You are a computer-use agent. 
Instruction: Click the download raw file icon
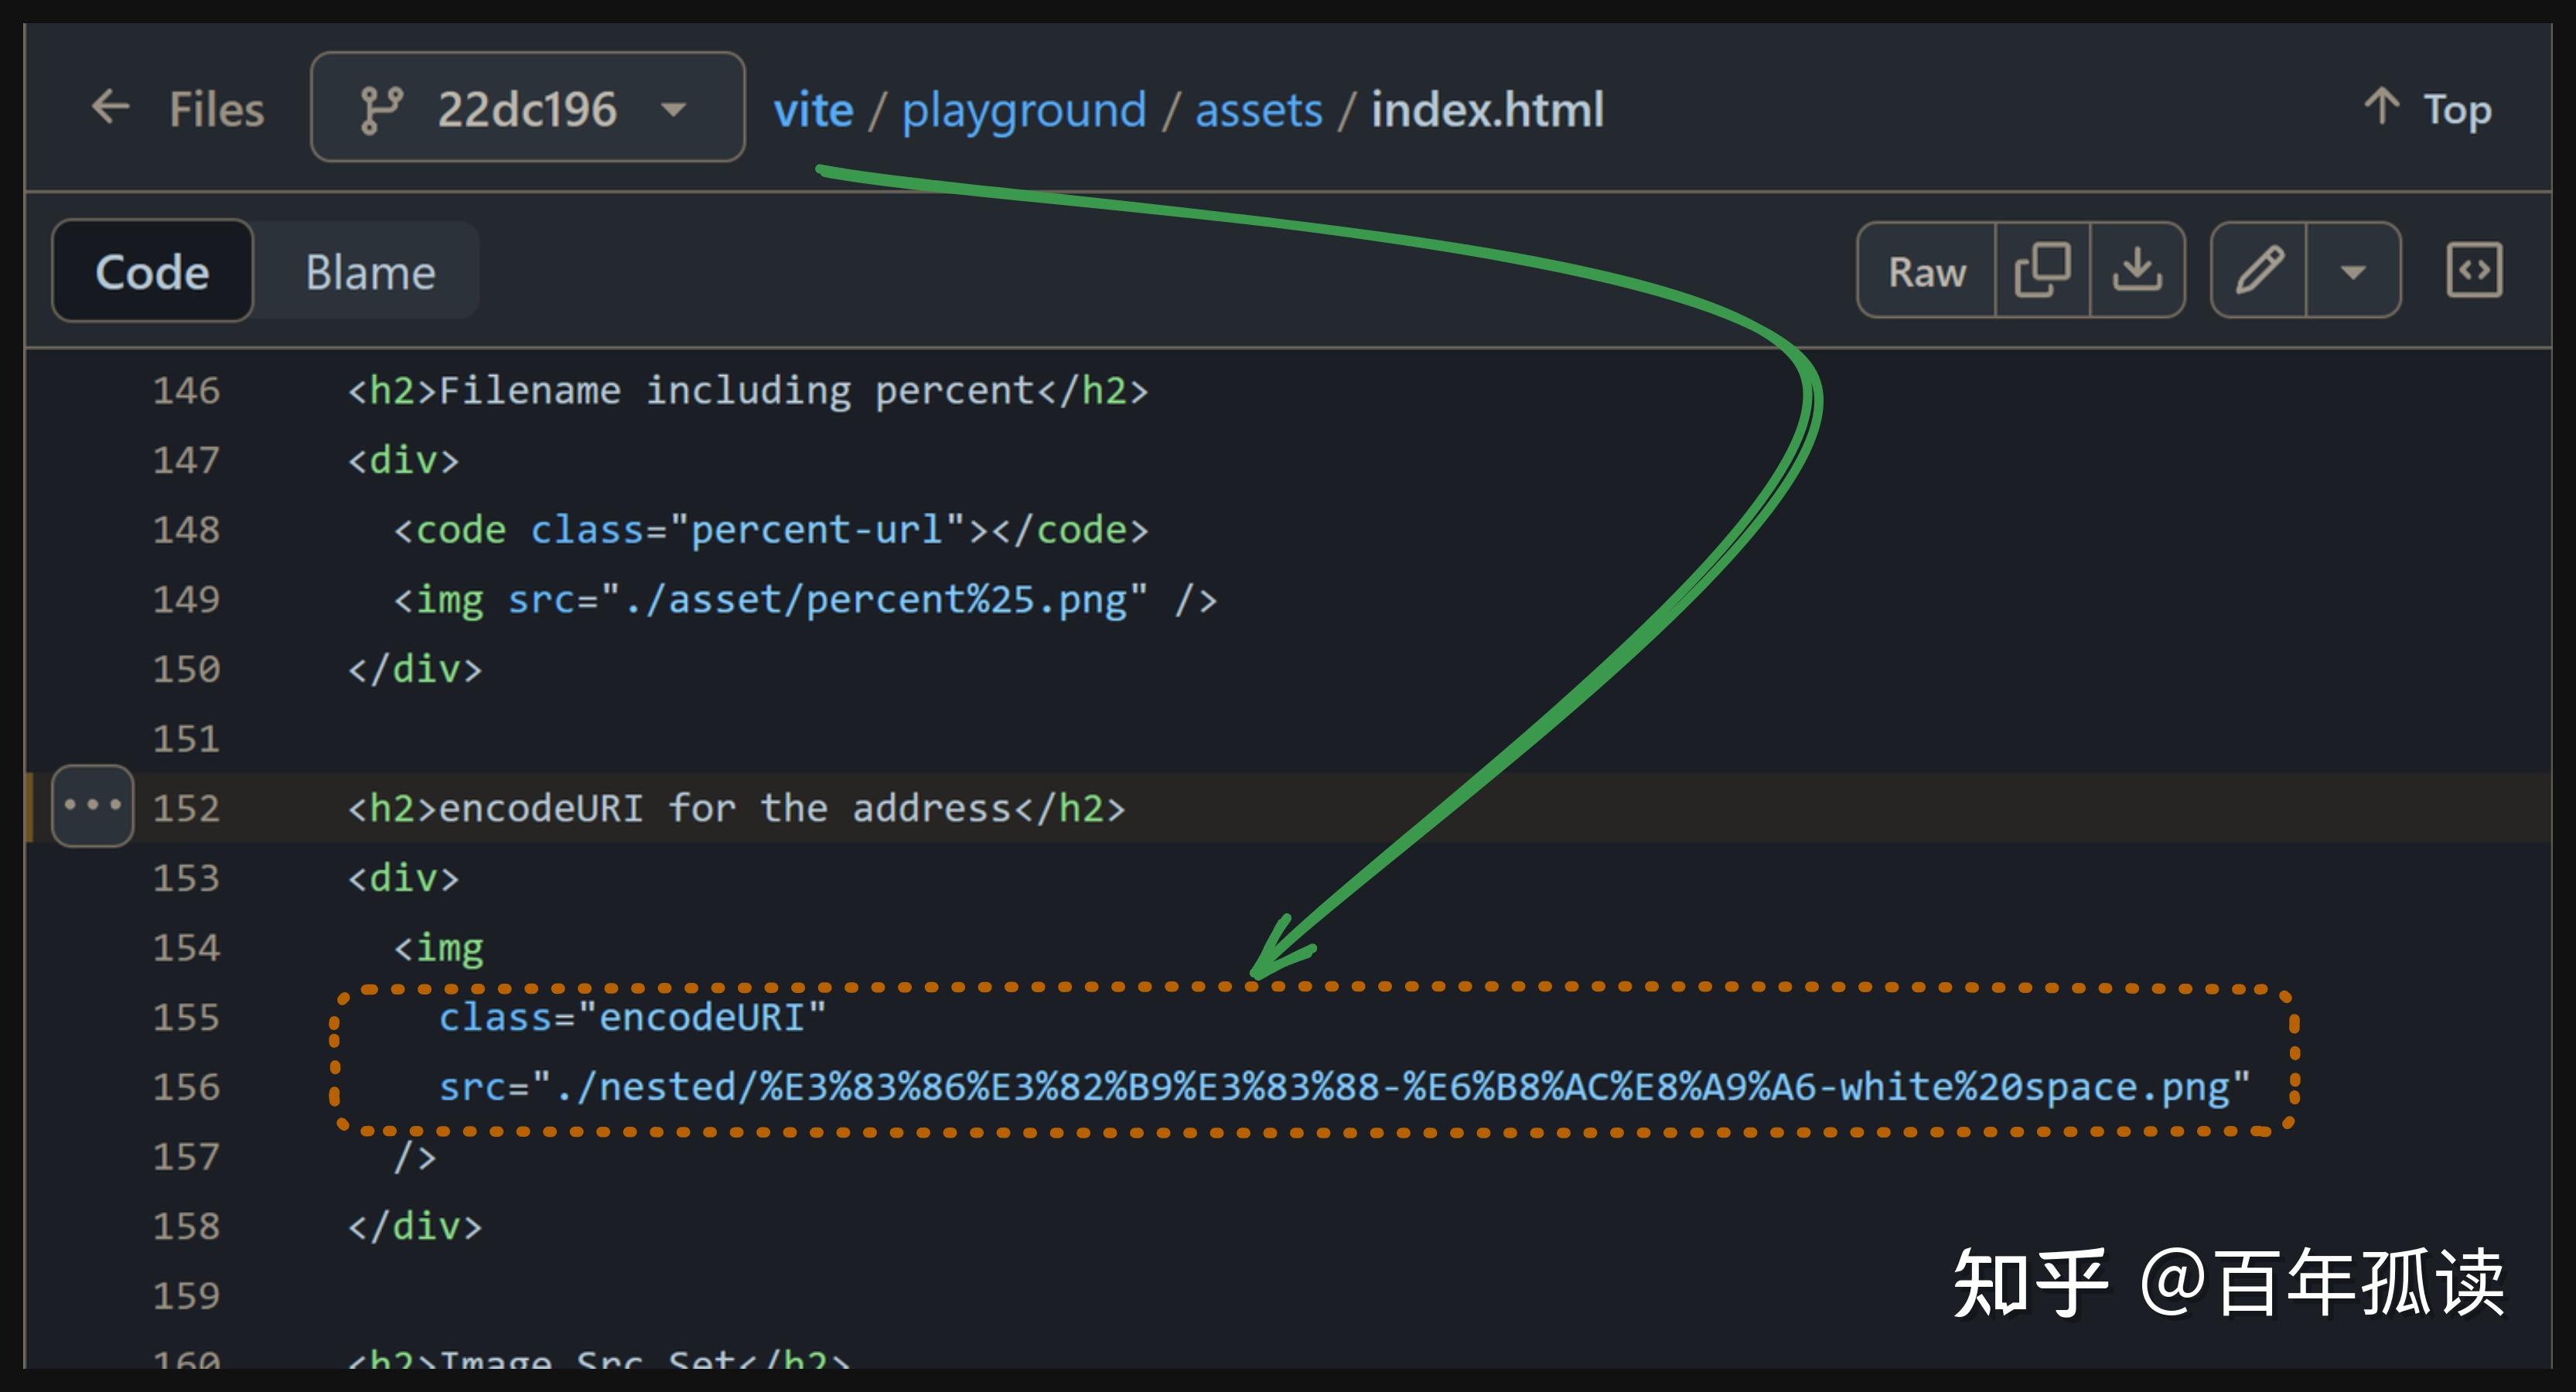click(x=2137, y=271)
